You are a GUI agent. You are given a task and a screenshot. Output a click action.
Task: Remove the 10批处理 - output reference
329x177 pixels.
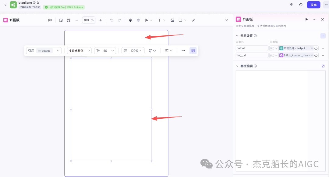[312, 48]
